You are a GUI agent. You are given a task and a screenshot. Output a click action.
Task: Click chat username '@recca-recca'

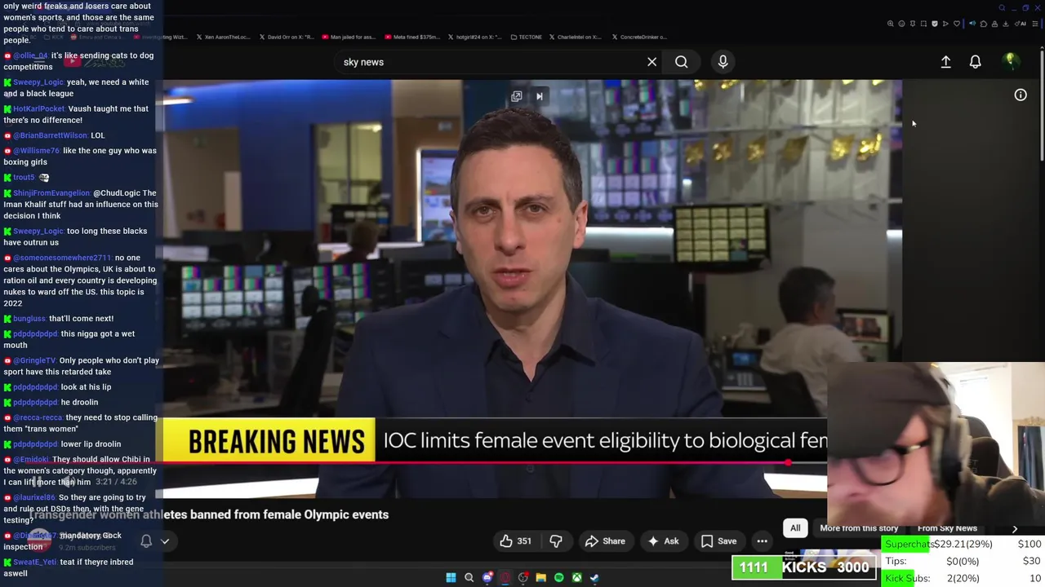38,417
